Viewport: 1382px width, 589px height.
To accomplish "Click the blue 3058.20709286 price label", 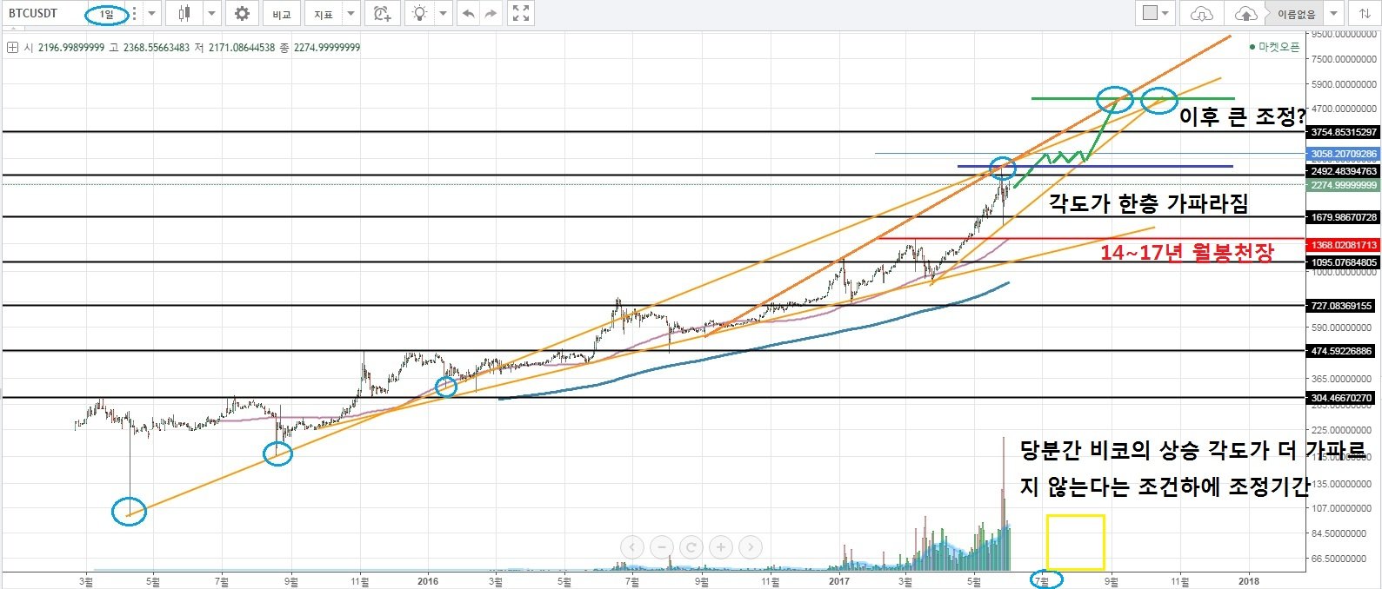I will [x=1344, y=154].
